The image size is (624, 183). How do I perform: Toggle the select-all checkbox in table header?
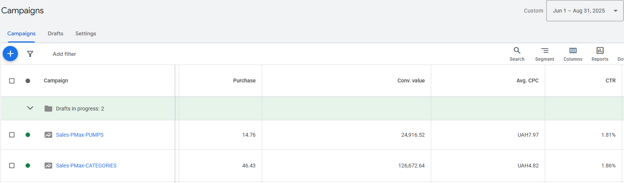click(x=12, y=81)
